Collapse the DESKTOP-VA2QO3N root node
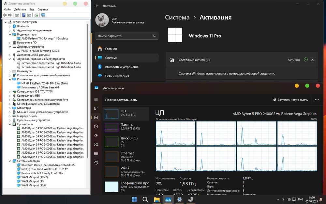Image resolution: width=326 pixels, height=204 pixels. coord(6,22)
